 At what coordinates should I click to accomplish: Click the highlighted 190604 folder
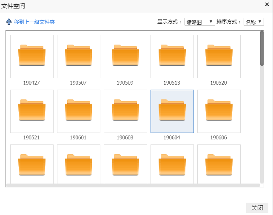click(172, 111)
